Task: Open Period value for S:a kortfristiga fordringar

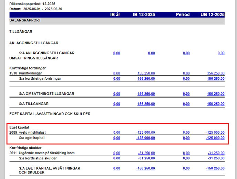Action: pyautogui.click(x=186, y=79)
